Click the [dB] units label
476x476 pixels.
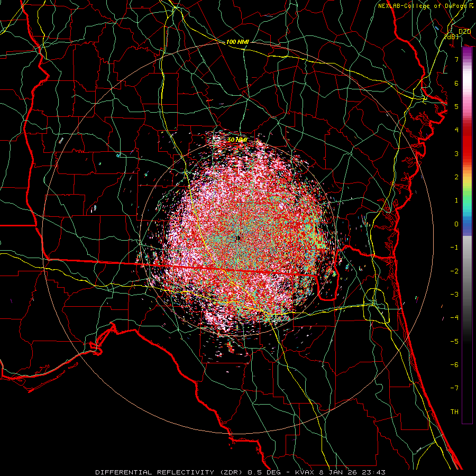pos(451,36)
